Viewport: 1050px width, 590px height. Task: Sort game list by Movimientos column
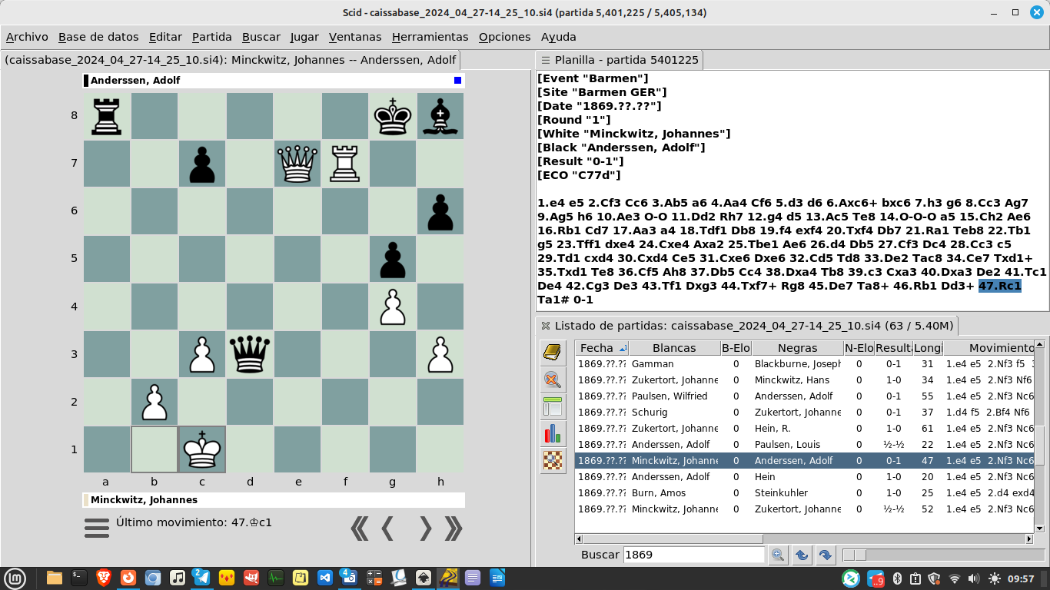coord(989,348)
